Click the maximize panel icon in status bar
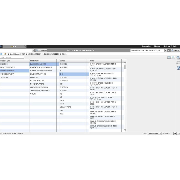 (x=178, y=133)
